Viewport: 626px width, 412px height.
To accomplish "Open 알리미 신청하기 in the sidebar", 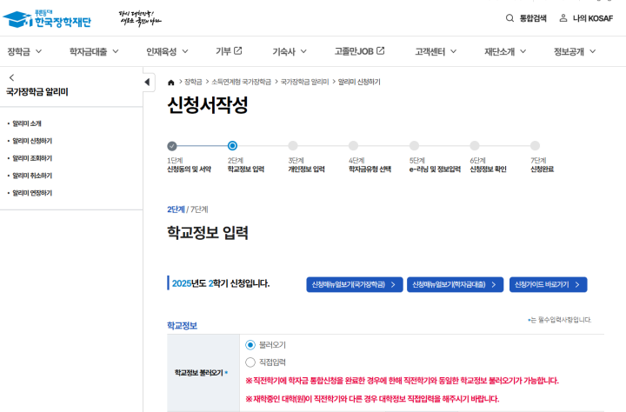I will (x=32, y=141).
